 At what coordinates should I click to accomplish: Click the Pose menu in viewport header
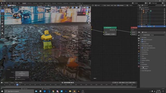(20, 7)
